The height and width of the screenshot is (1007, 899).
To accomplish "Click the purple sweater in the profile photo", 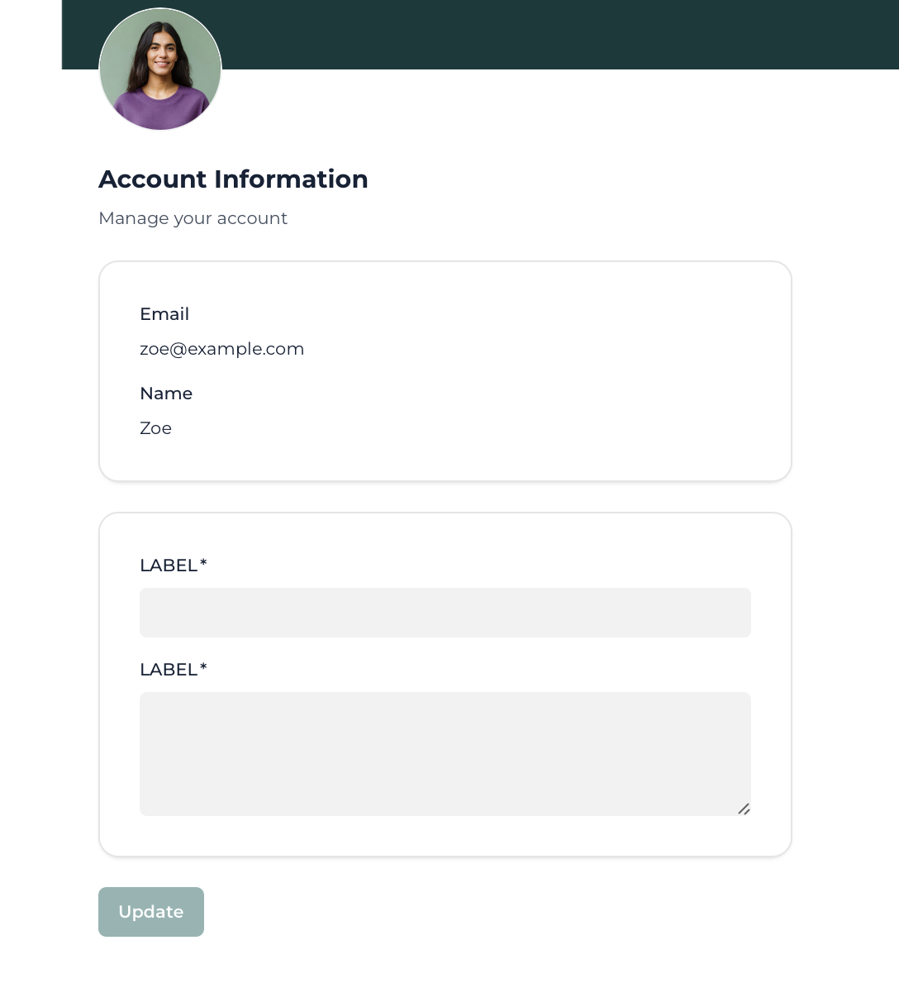I will pos(160,109).
